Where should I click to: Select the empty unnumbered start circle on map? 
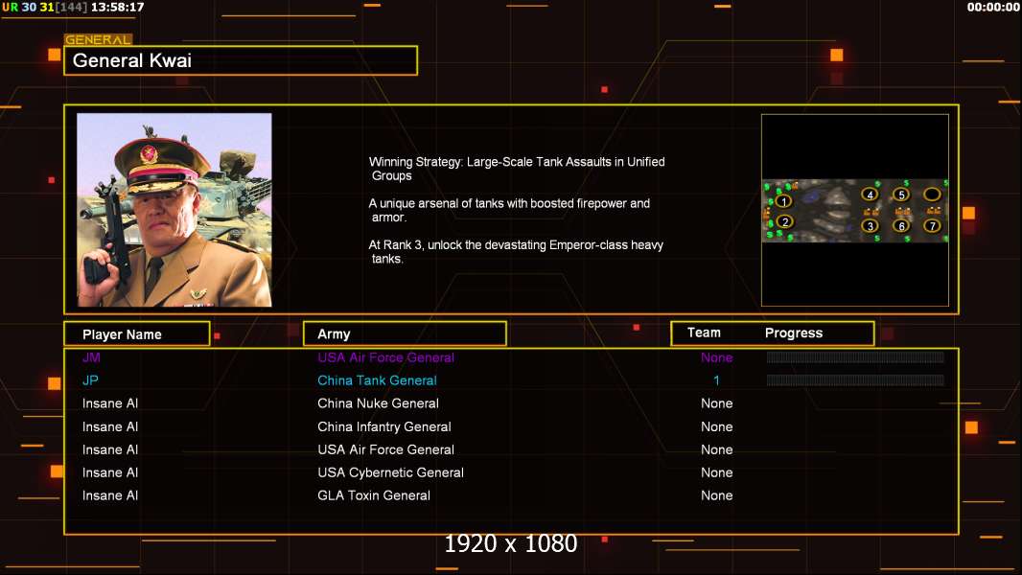click(932, 194)
